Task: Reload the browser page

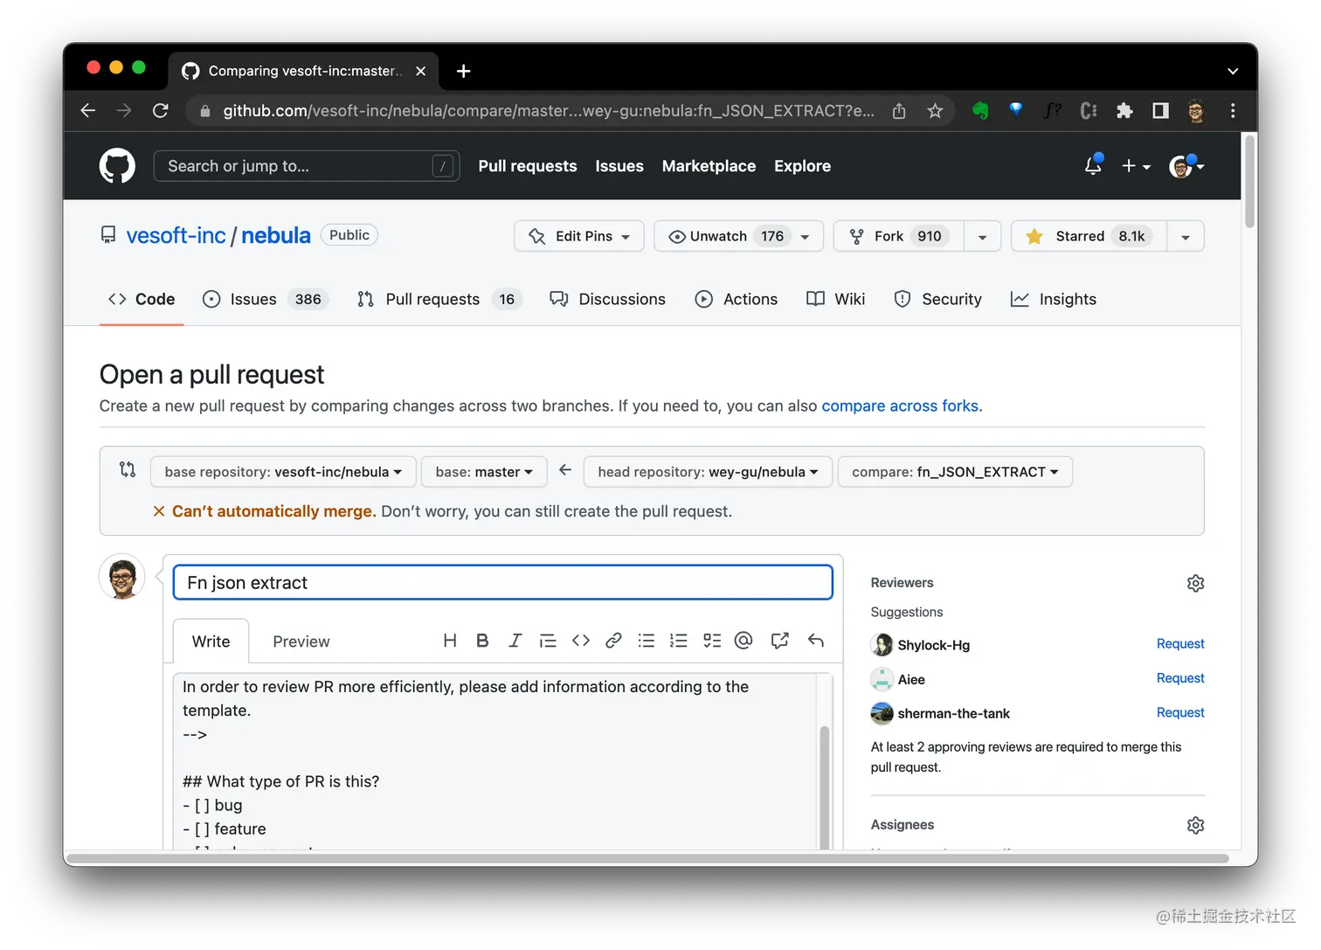Action: (x=161, y=111)
